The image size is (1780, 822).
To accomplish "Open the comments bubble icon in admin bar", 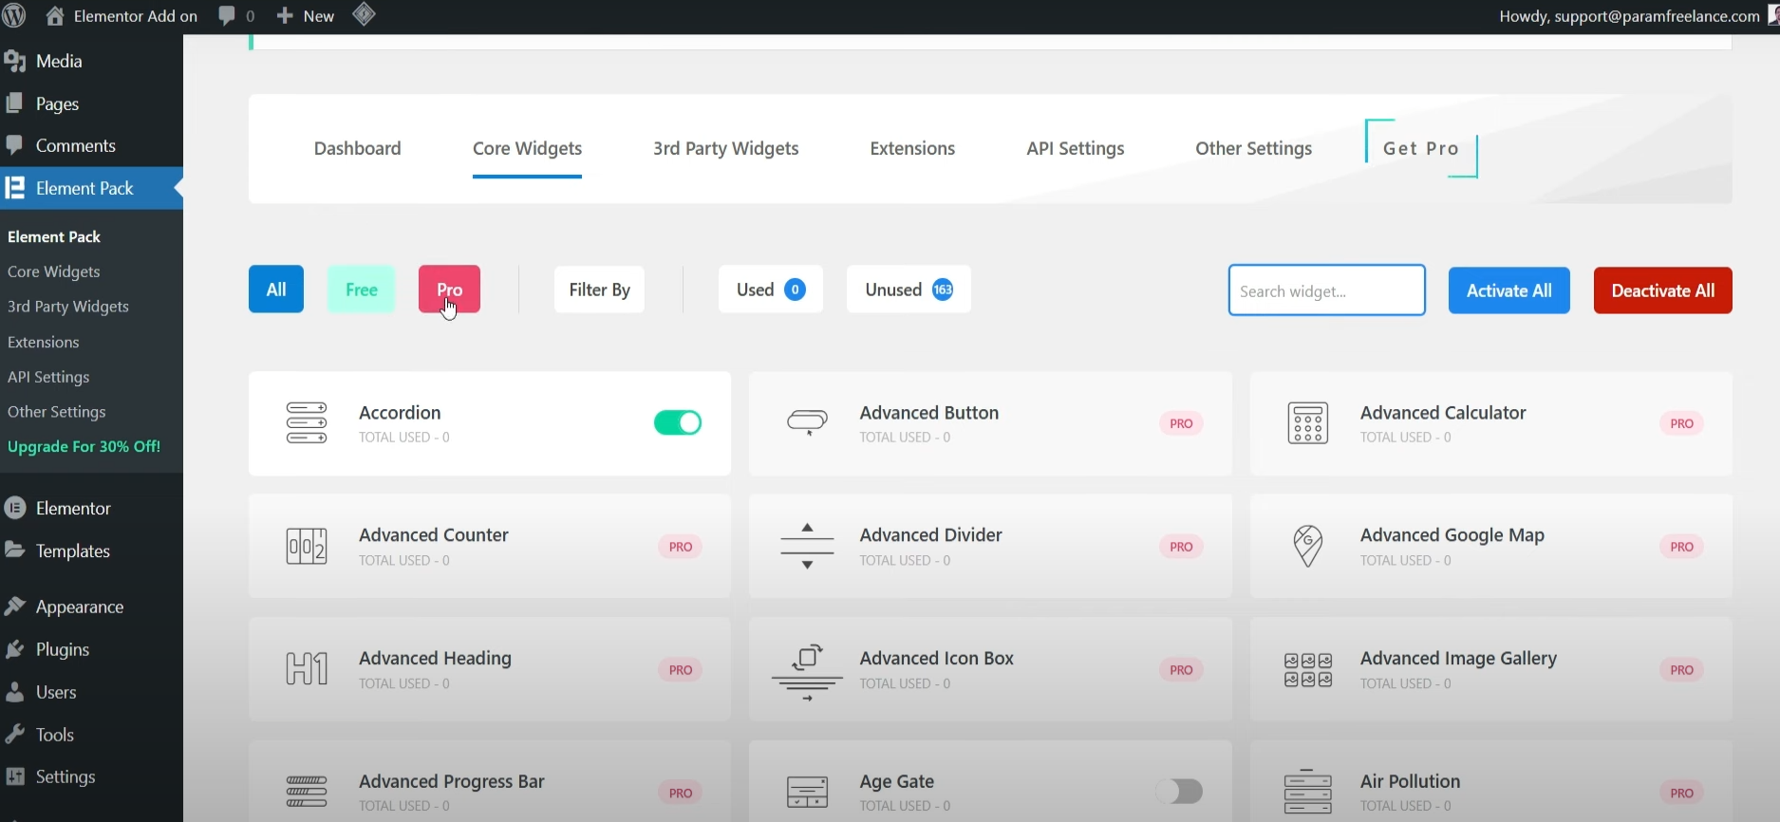I will [x=227, y=16].
